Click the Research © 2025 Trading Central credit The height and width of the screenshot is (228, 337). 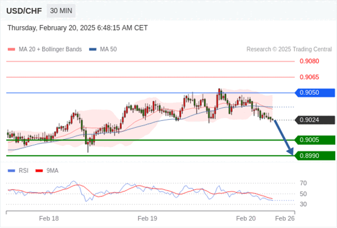click(x=289, y=49)
